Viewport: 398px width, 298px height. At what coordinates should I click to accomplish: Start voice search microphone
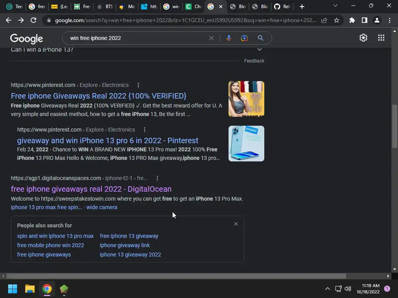pos(229,38)
